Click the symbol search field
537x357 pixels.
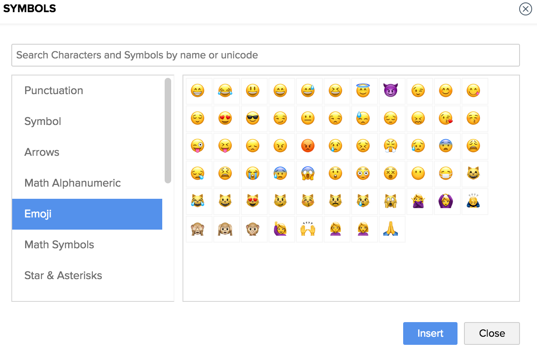[265, 55]
